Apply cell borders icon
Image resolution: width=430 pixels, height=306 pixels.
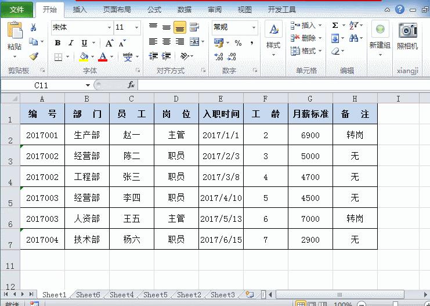(58, 57)
